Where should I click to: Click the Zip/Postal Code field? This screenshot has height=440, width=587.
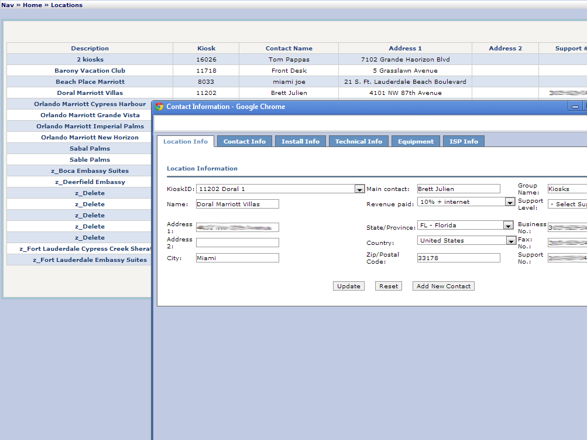click(x=459, y=258)
